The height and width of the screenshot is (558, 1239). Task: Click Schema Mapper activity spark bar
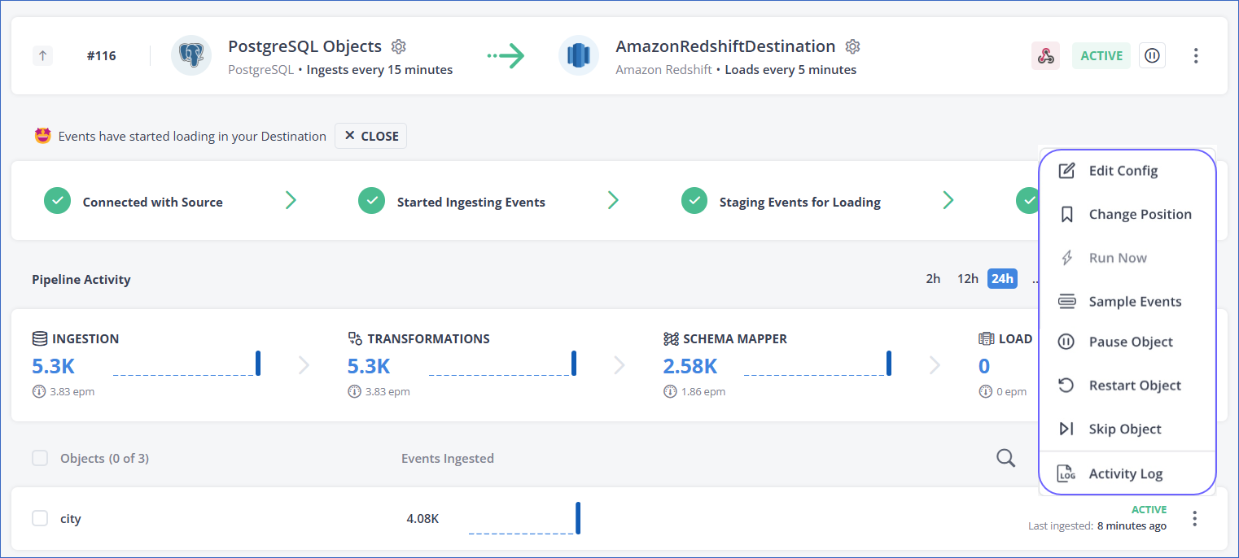(889, 363)
